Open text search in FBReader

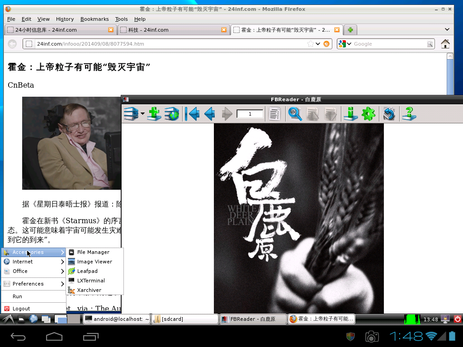pos(295,114)
